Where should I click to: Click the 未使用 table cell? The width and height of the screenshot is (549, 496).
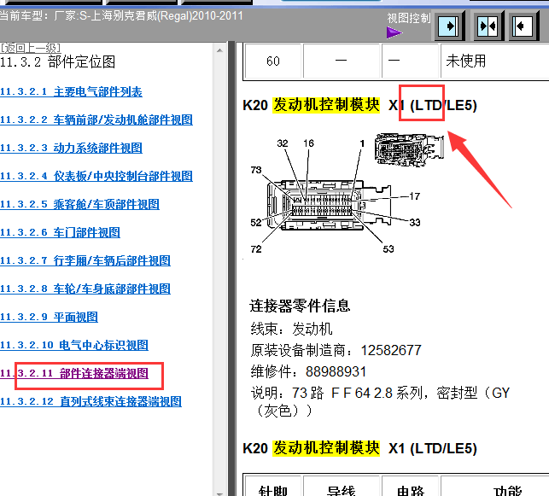coord(494,61)
